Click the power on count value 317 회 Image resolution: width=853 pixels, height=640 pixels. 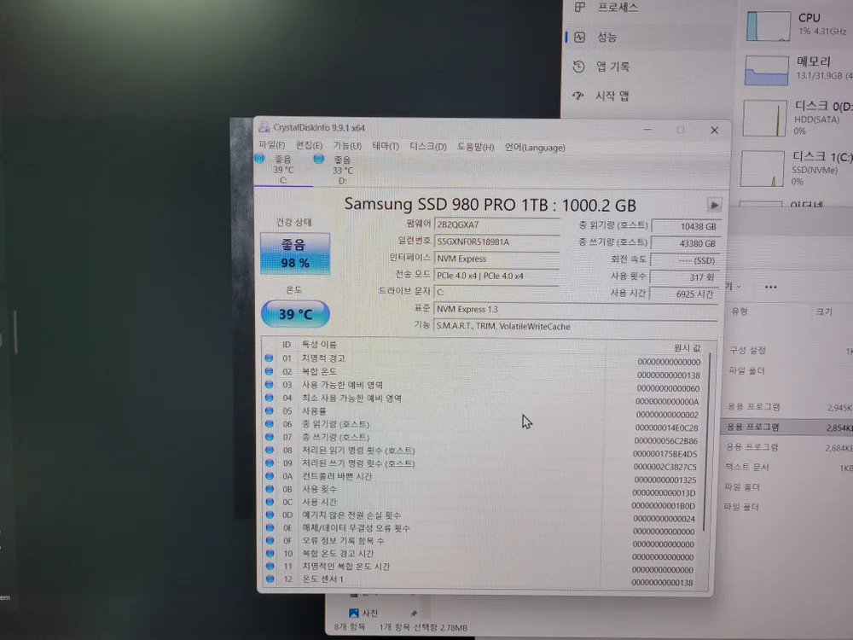tap(686, 277)
